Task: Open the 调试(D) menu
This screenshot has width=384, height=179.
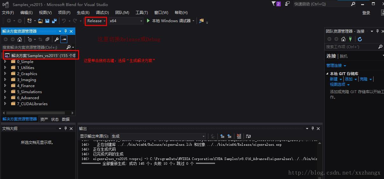Action: (x=102, y=13)
